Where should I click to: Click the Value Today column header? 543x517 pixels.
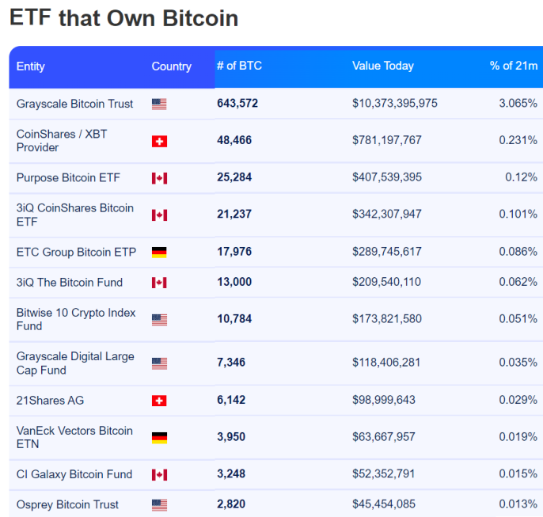pos(383,66)
